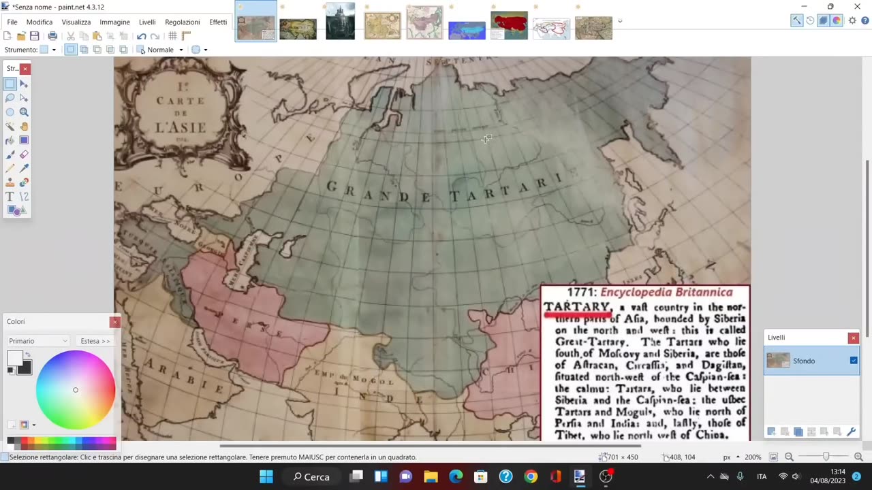Open the Regolazioni menu
Viewport: 872px width, 490px height.
point(183,22)
